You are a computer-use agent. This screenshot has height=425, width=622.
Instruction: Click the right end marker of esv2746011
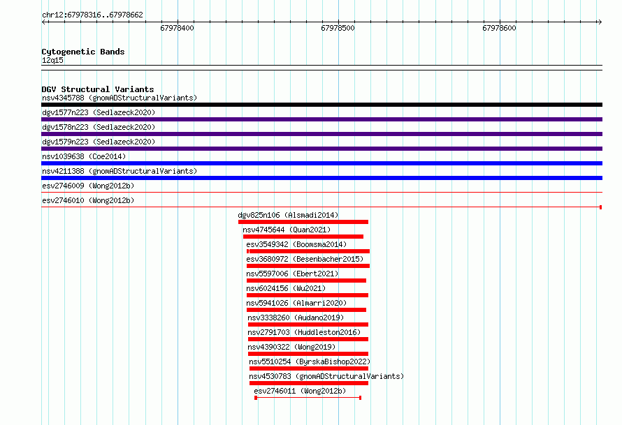pos(360,398)
